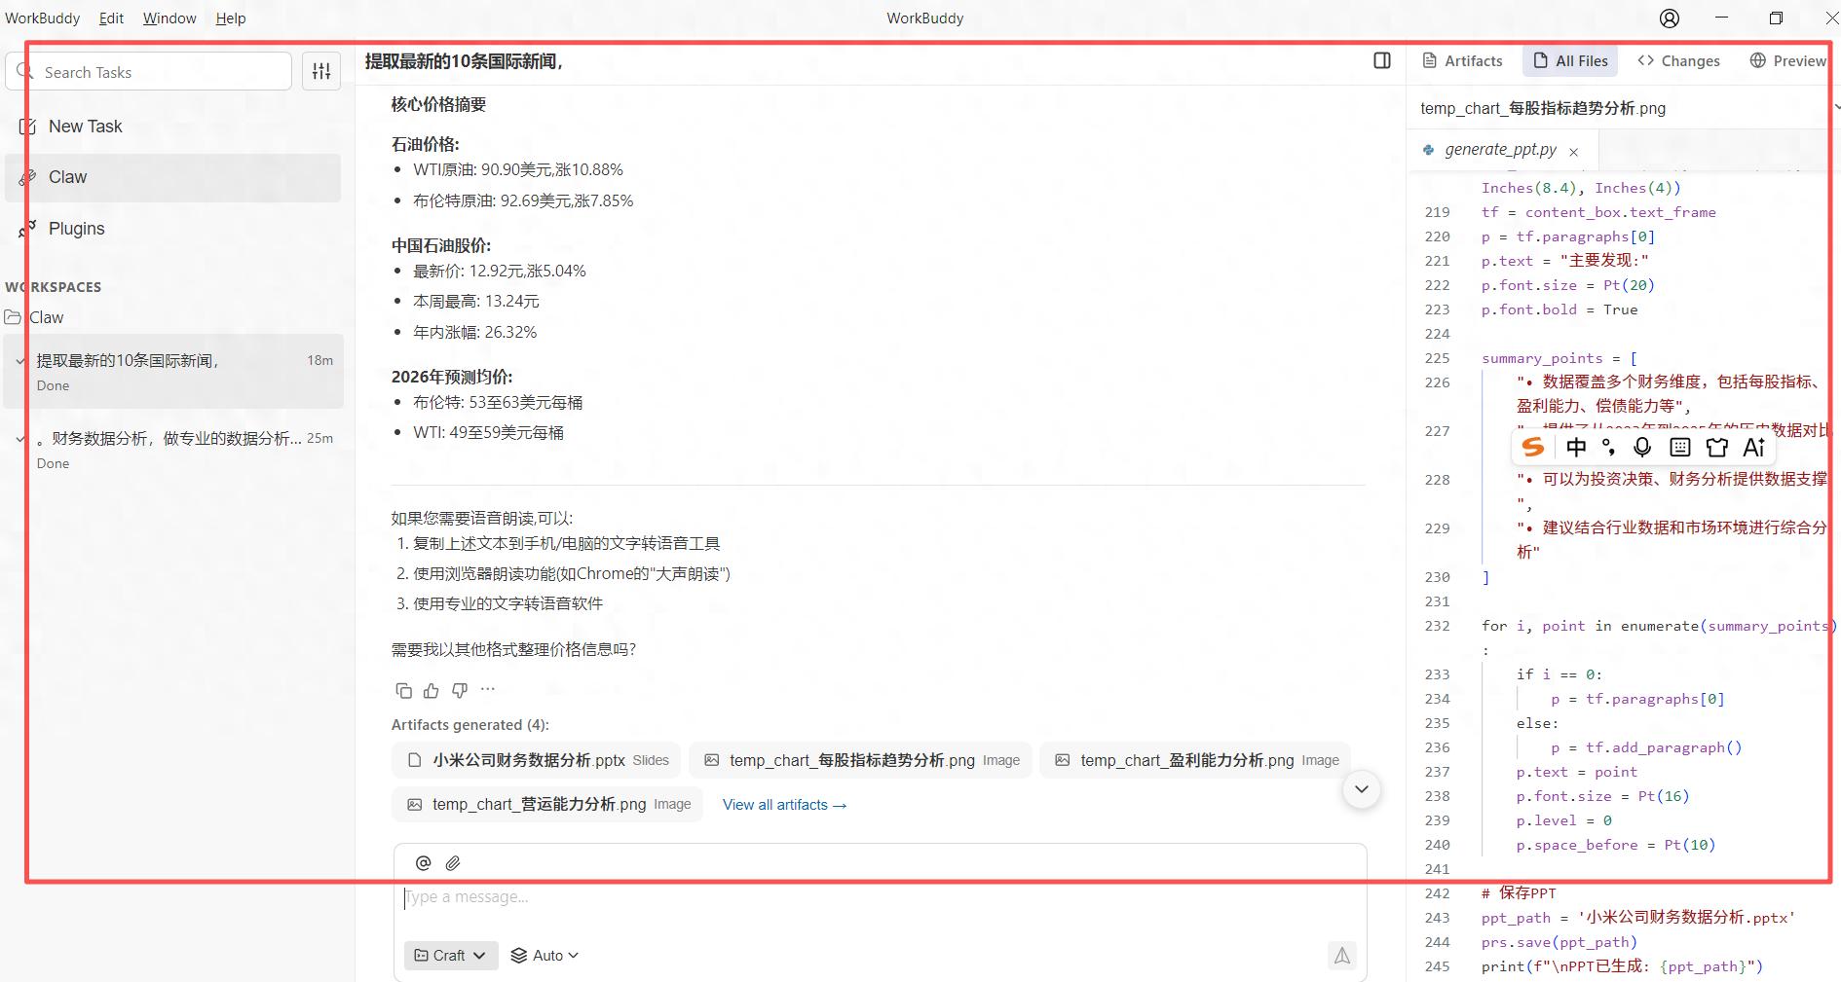Close the generate_ppt.py tab

1574,151
